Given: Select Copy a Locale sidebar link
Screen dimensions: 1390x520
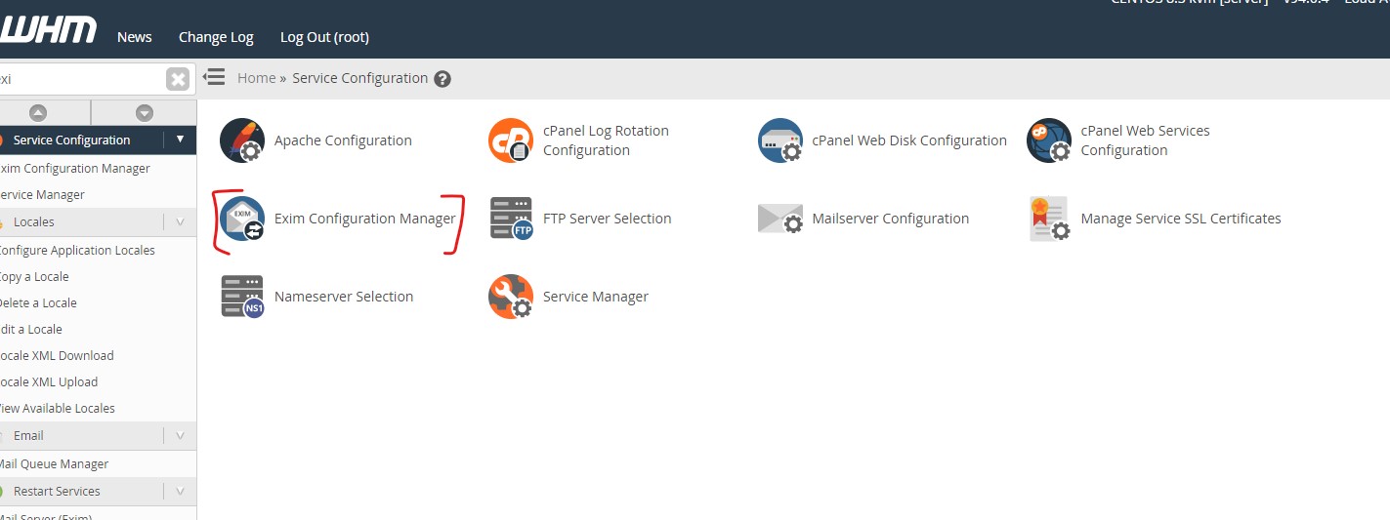Looking at the screenshot, I should [x=35, y=277].
